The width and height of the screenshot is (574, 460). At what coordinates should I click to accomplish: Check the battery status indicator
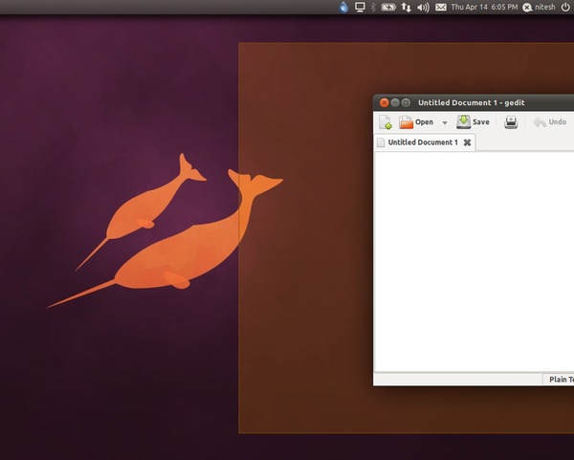coord(388,7)
